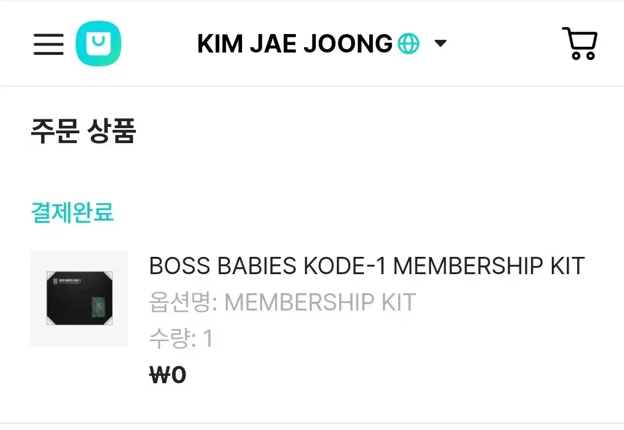Click the 주문 상품 section heading
The image size is (624, 430).
pyautogui.click(x=84, y=131)
